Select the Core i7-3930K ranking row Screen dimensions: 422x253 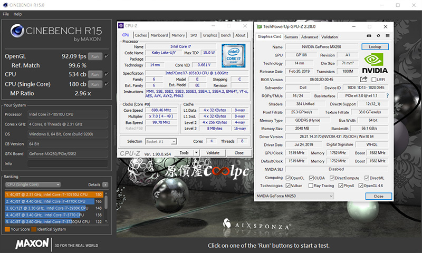[54, 208]
